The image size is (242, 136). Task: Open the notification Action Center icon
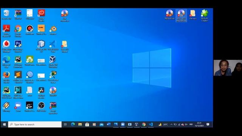[208, 124]
